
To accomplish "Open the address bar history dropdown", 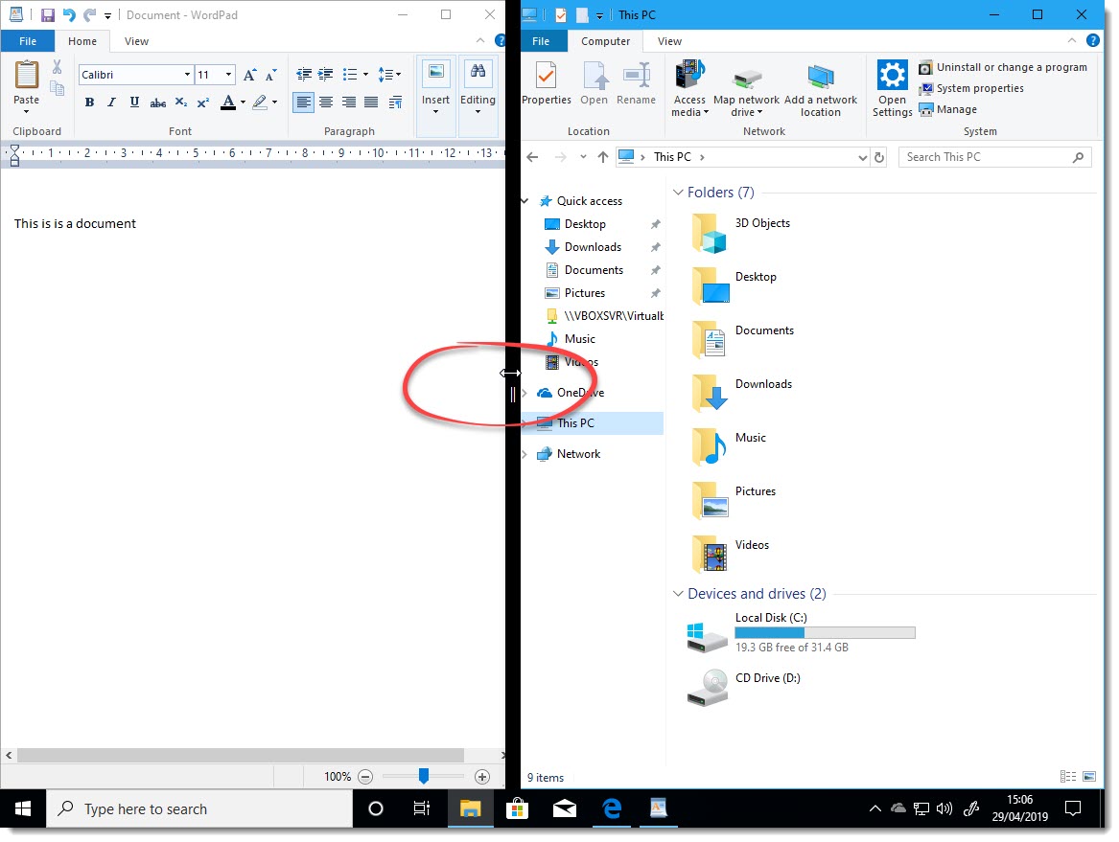I will [862, 157].
